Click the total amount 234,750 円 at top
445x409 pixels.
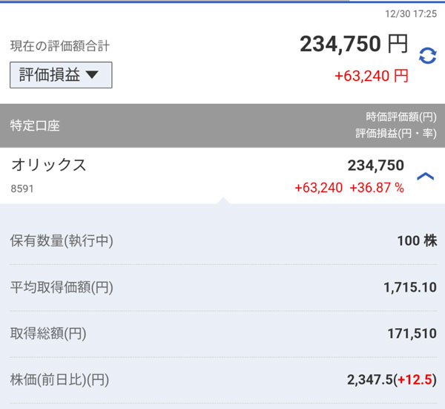[354, 44]
